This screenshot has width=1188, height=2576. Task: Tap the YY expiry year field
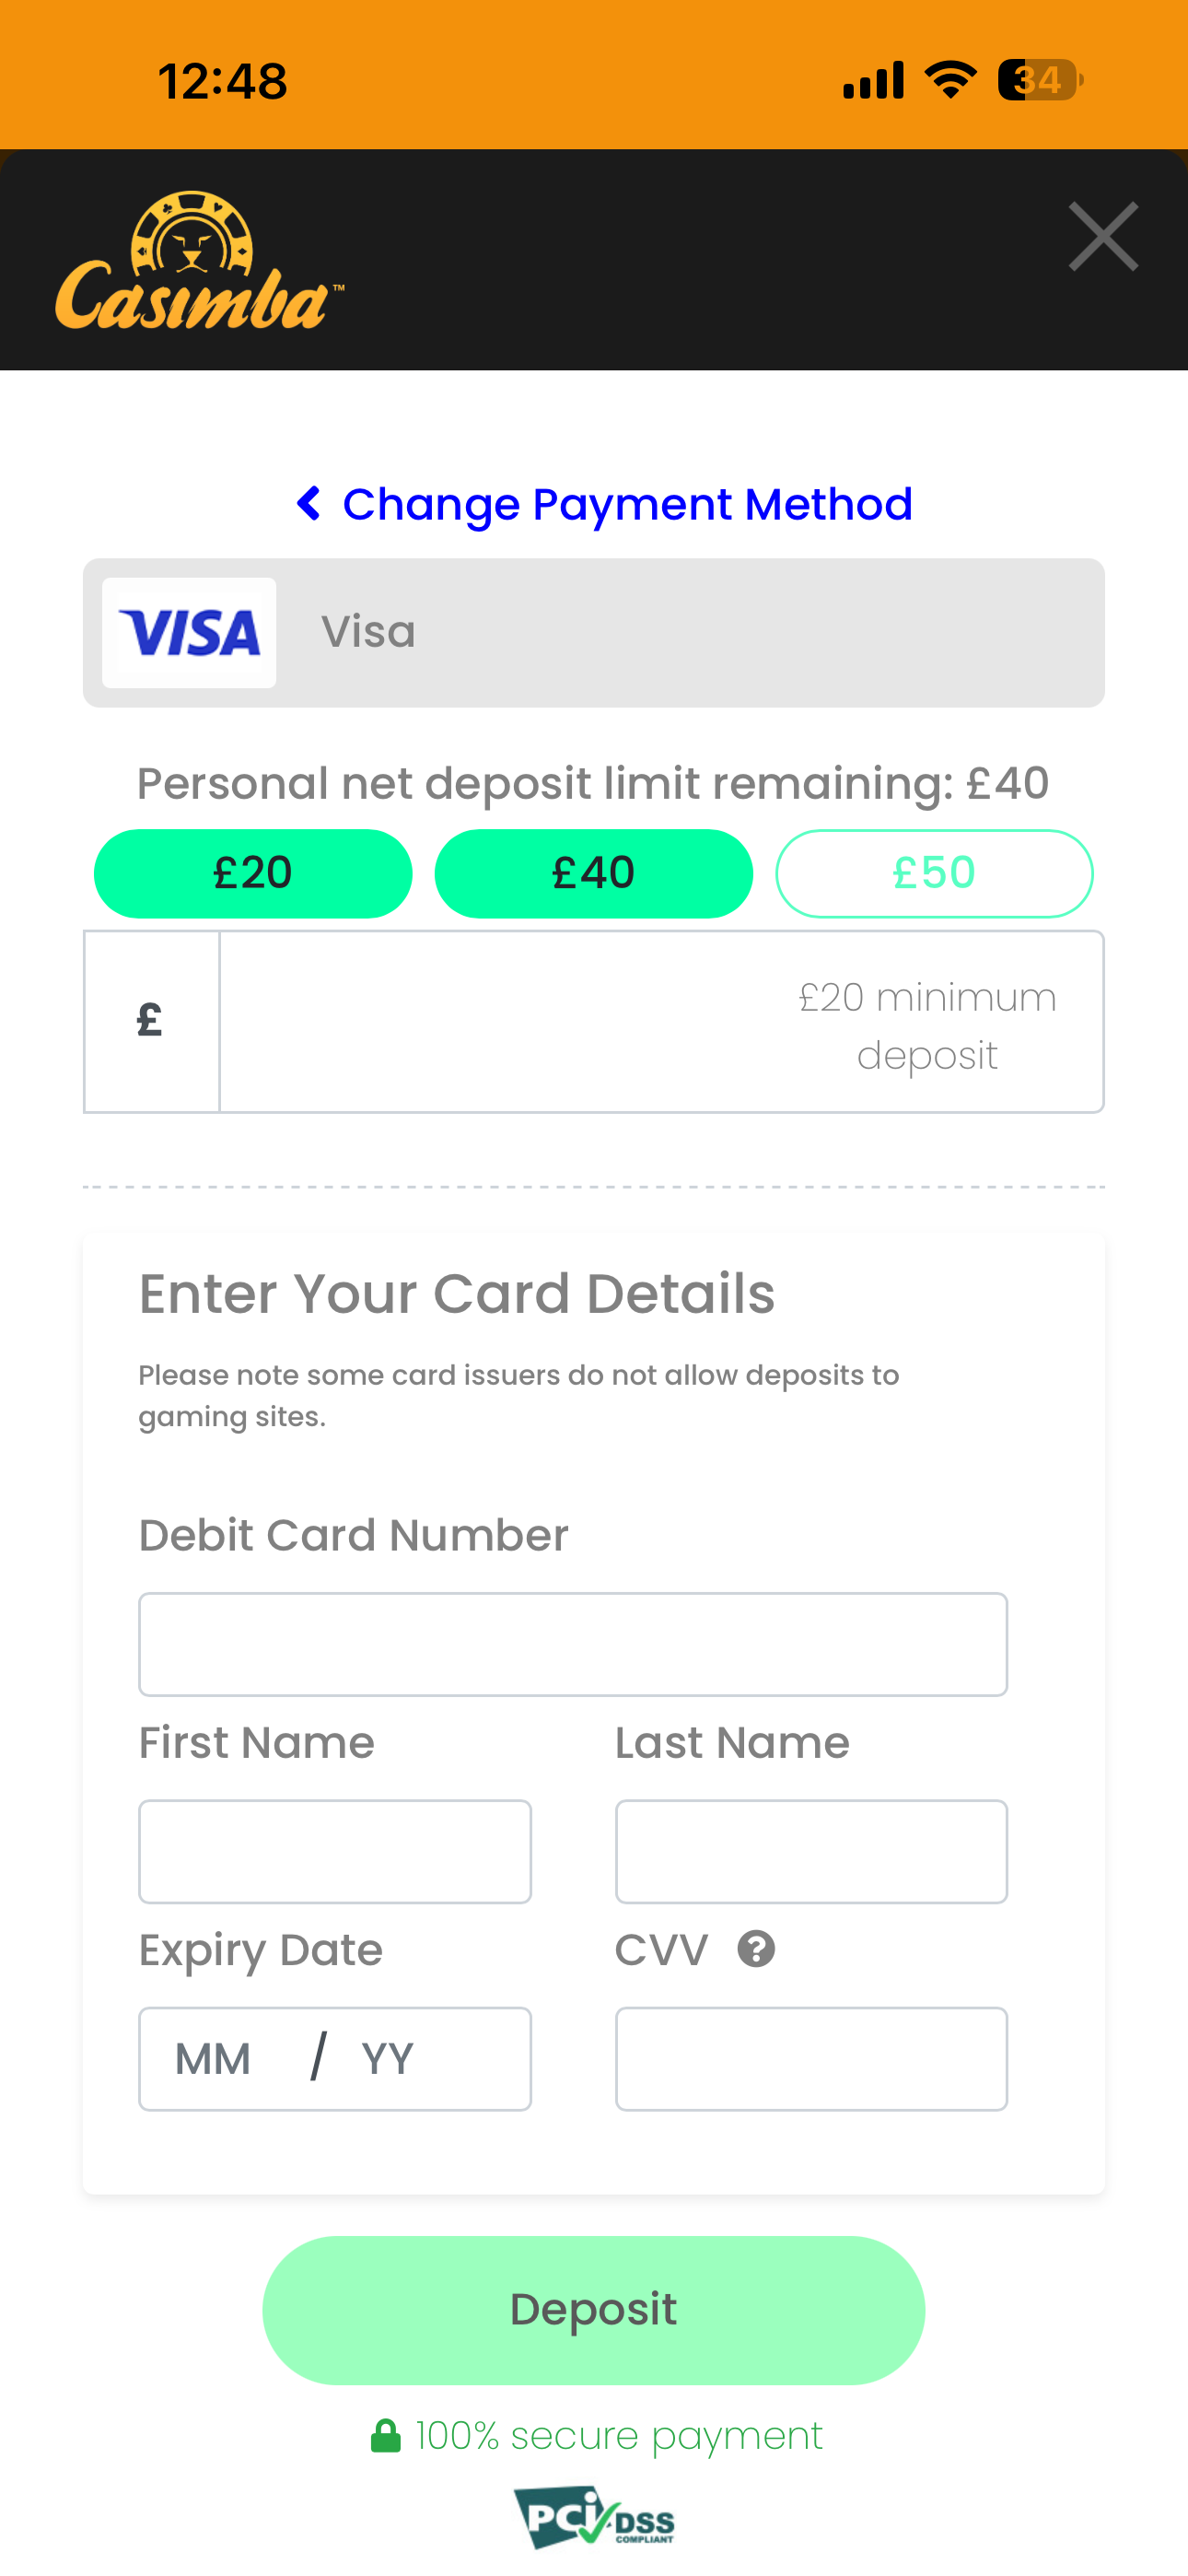[x=390, y=2059]
